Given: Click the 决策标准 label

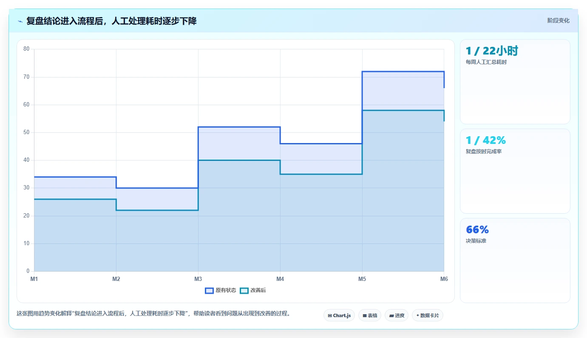Looking at the screenshot, I should (x=476, y=241).
